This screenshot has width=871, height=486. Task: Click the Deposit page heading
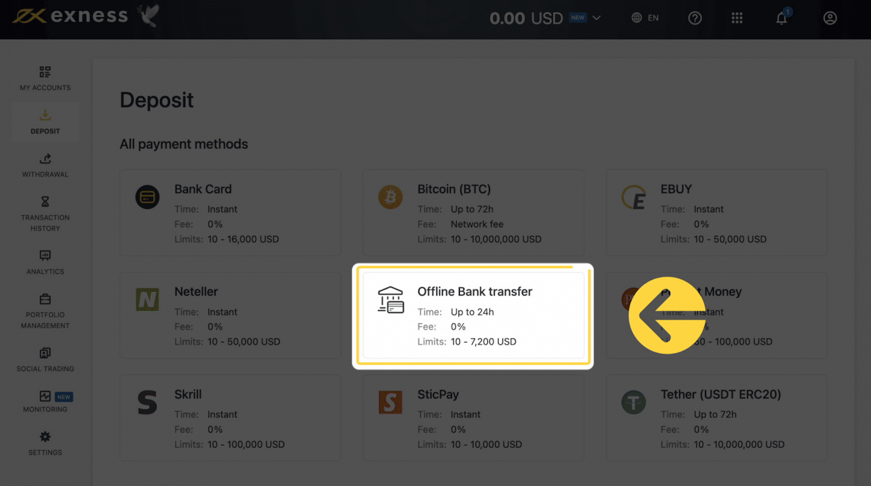tap(157, 100)
